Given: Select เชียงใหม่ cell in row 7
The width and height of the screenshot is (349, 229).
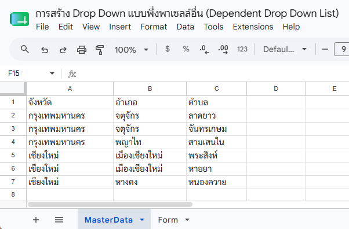Looking at the screenshot, I should tap(70, 182).
